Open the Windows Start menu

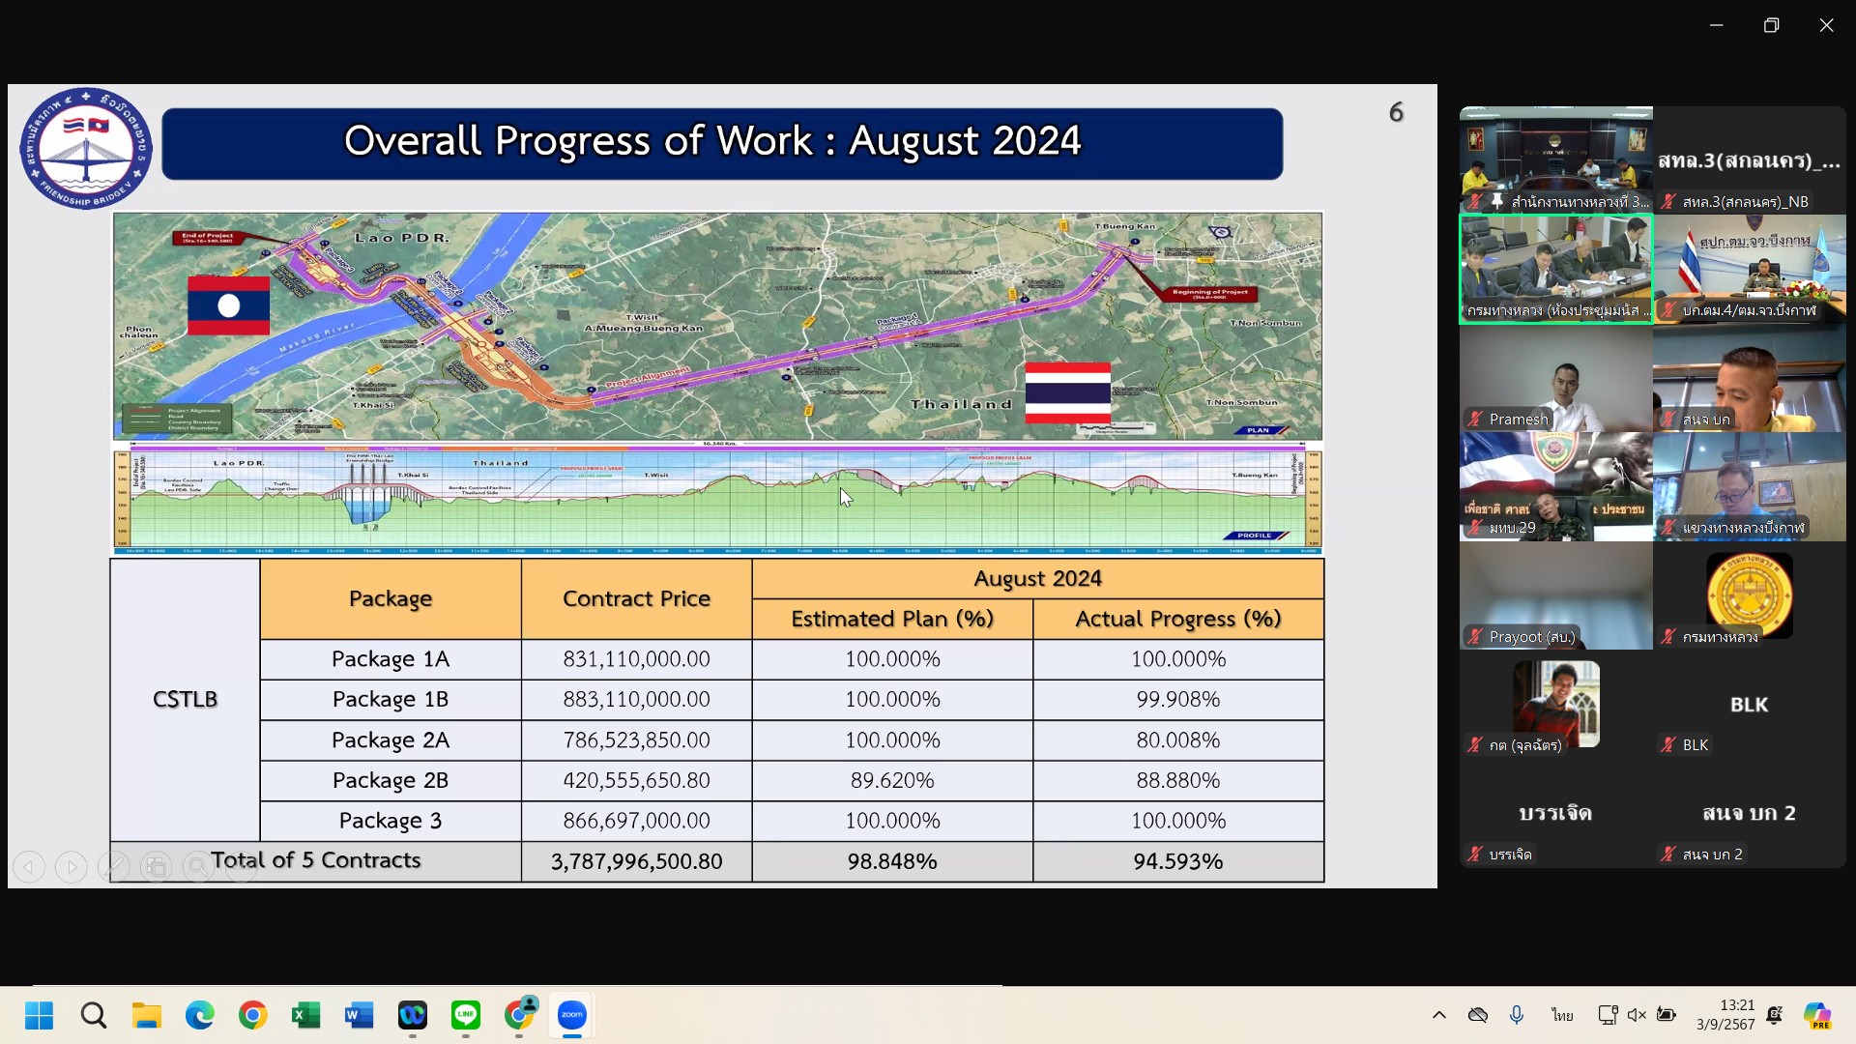(x=39, y=1015)
